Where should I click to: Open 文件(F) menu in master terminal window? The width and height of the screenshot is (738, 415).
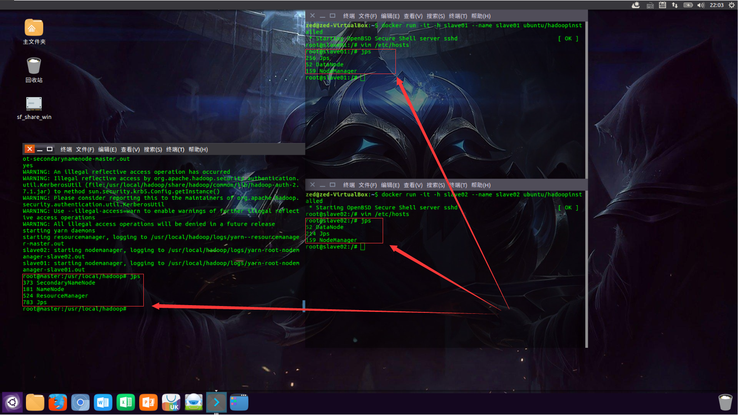click(x=85, y=149)
